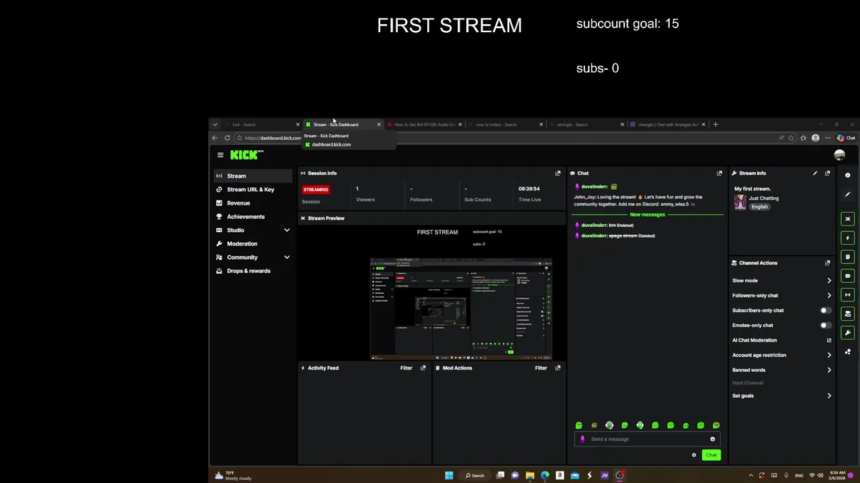This screenshot has width=860, height=483.
Task: Click the info icon in right sidebar
Action: [847, 175]
